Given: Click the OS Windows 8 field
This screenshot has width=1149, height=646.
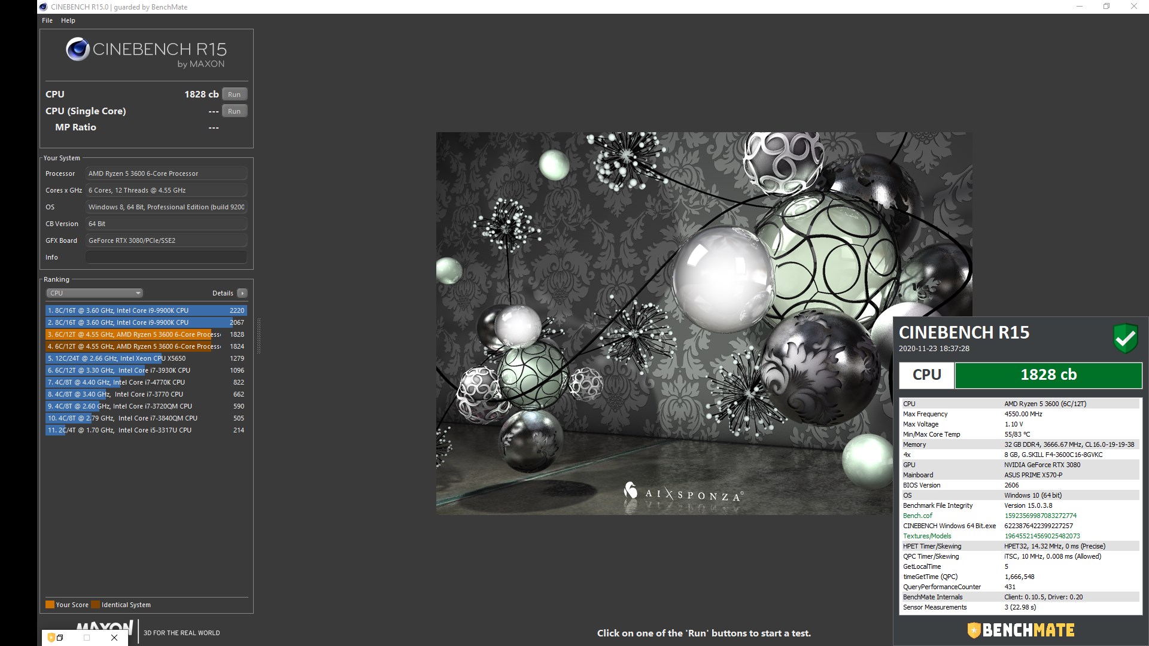Looking at the screenshot, I should [x=166, y=207].
